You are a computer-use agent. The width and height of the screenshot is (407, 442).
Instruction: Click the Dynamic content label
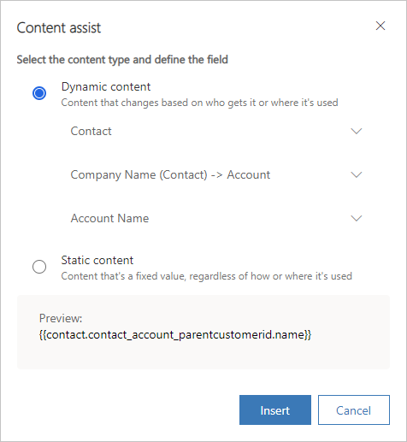point(106,87)
